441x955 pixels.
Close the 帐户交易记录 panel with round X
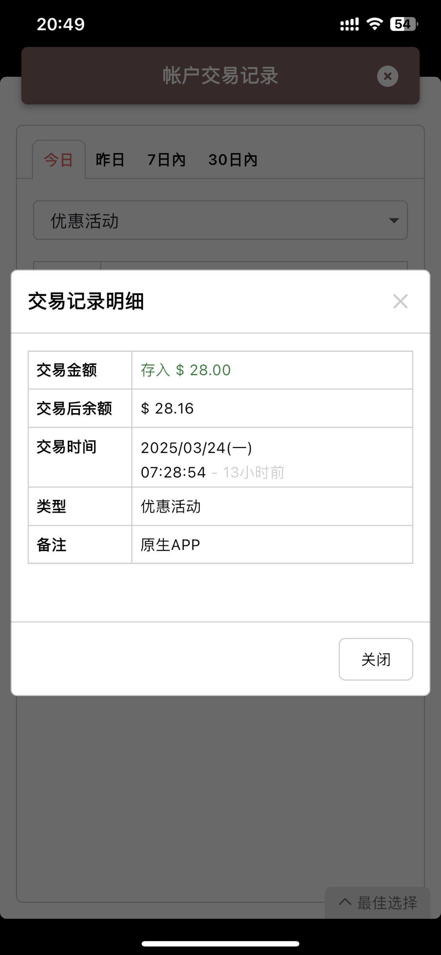click(x=387, y=76)
